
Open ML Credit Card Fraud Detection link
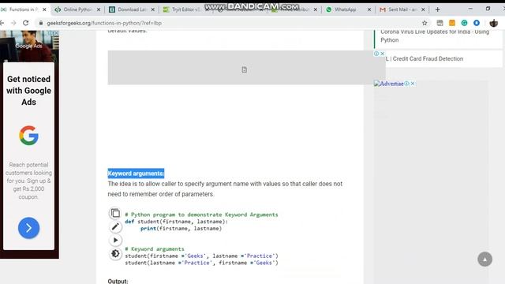pos(425,58)
